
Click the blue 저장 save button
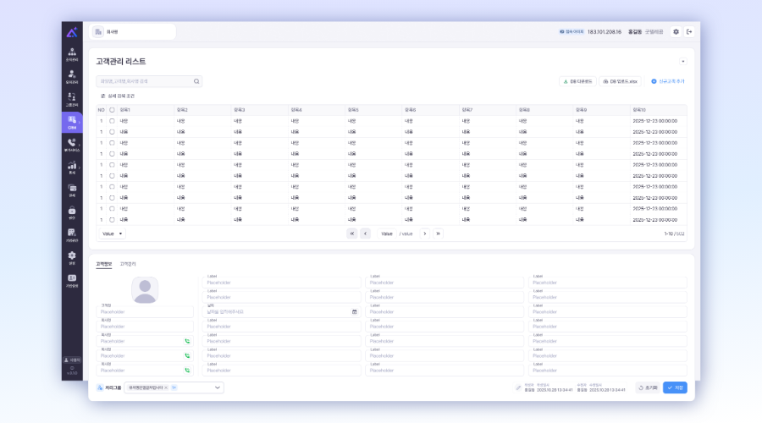click(x=675, y=387)
